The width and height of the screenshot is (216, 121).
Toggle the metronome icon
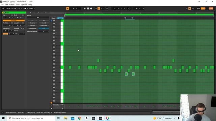pyautogui.click(x=25, y=8)
